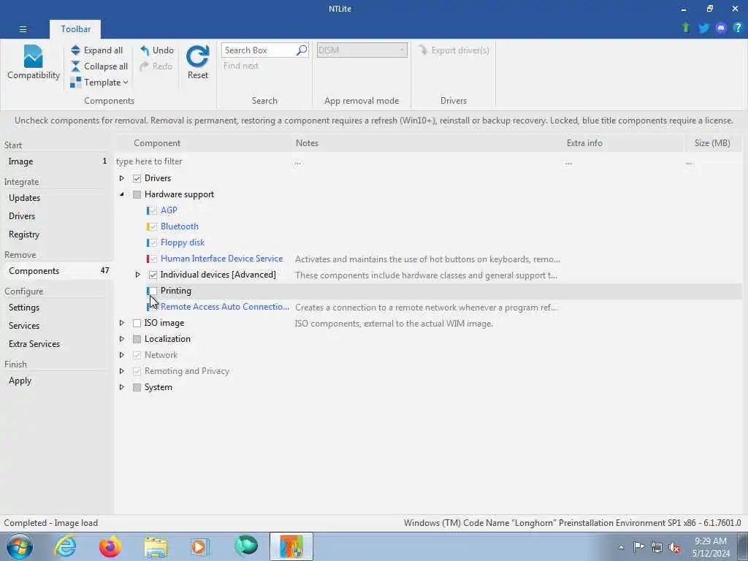Click the Undo arrow
The height and width of the screenshot is (561, 748).
click(x=145, y=50)
